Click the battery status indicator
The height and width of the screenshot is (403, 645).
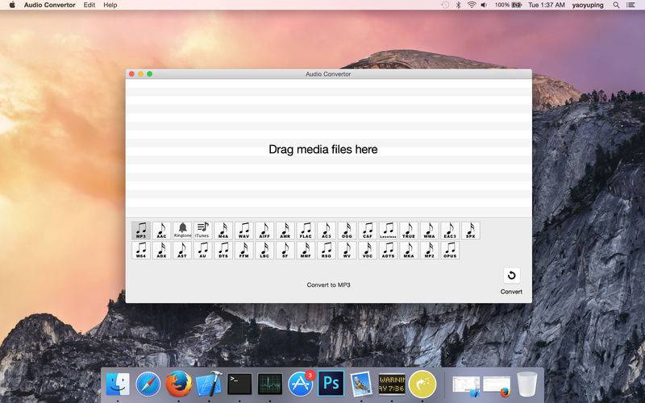tap(508, 5)
